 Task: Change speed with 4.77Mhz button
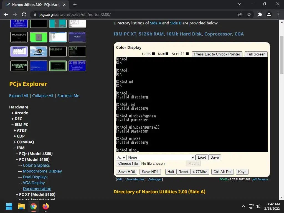[x=200, y=172]
